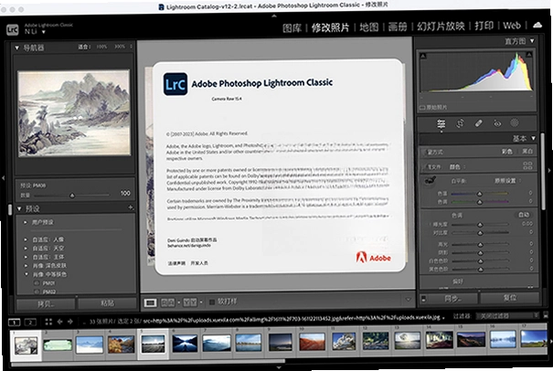The width and height of the screenshot is (553, 371).
Task: Select the before/after side-by-side view icon
Action: 168,302
